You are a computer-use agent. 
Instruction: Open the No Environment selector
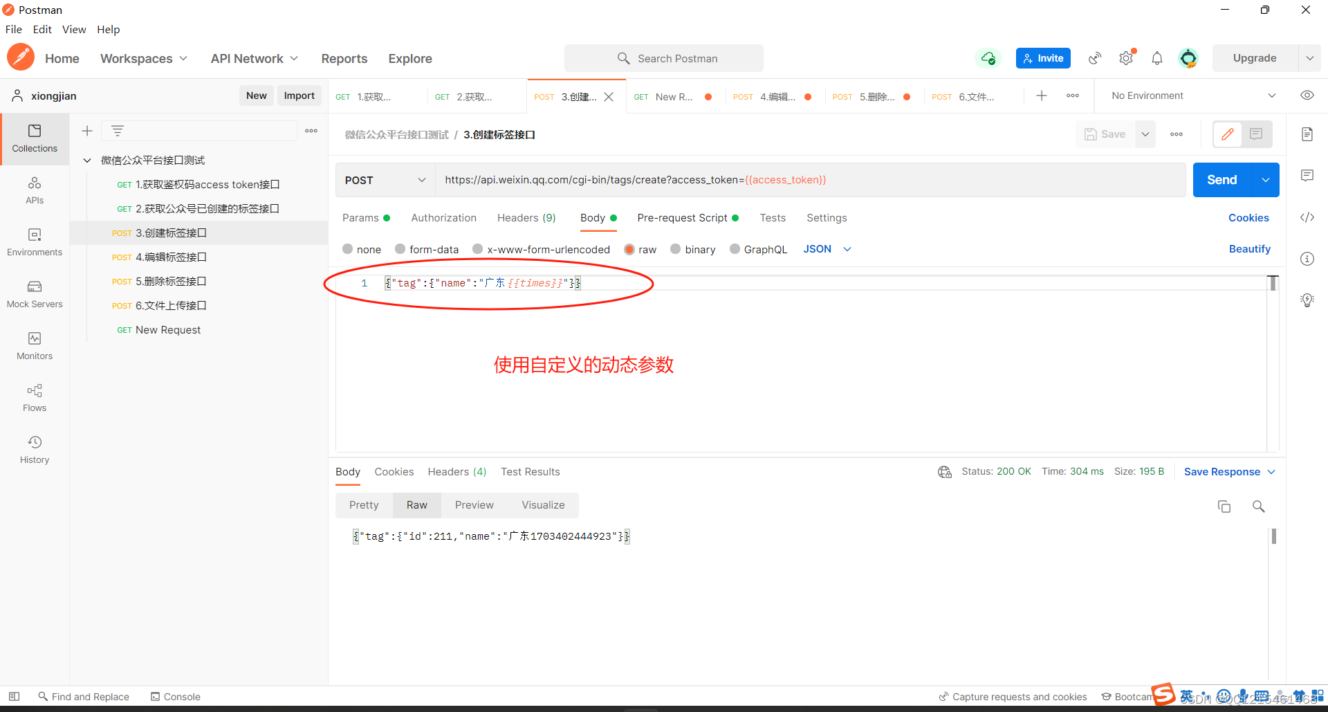(1193, 95)
